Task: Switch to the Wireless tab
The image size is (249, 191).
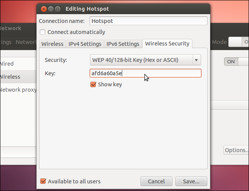Action: (x=52, y=44)
